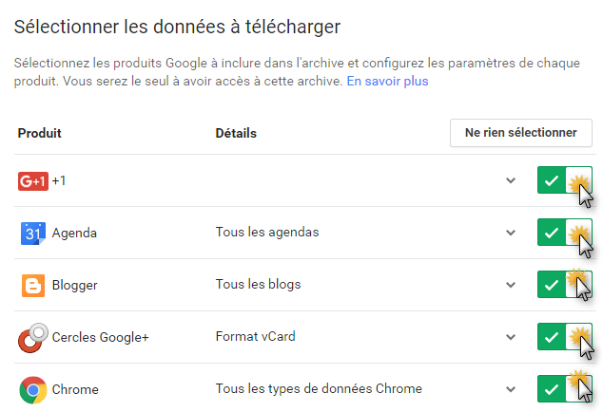603x412 pixels.
Task: Toggle off Blogger data export
Action: point(564,285)
